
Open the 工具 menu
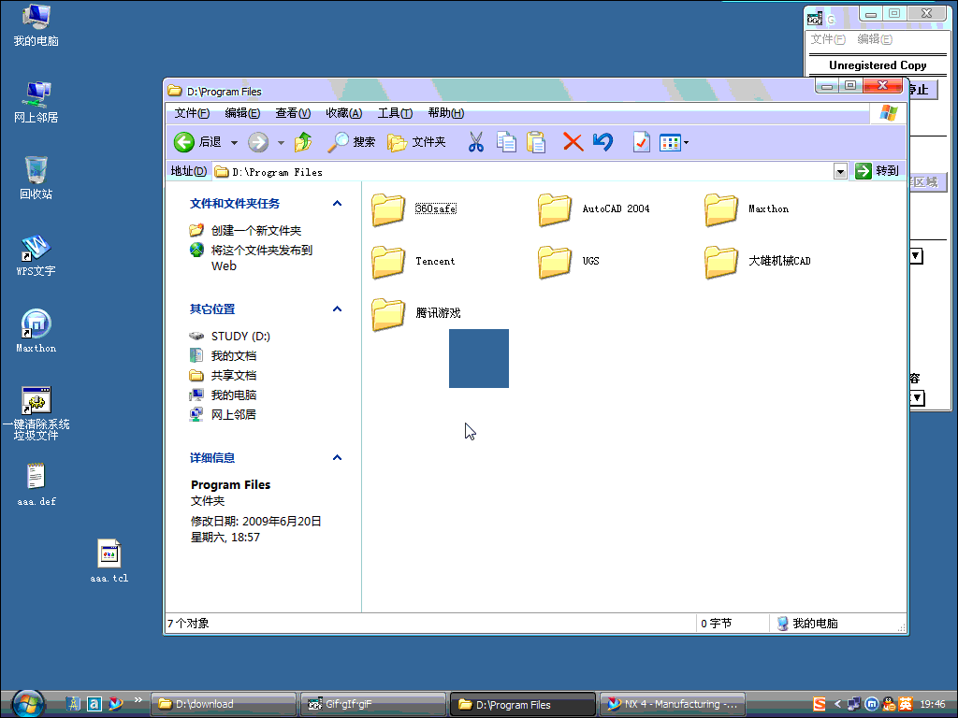coord(395,113)
